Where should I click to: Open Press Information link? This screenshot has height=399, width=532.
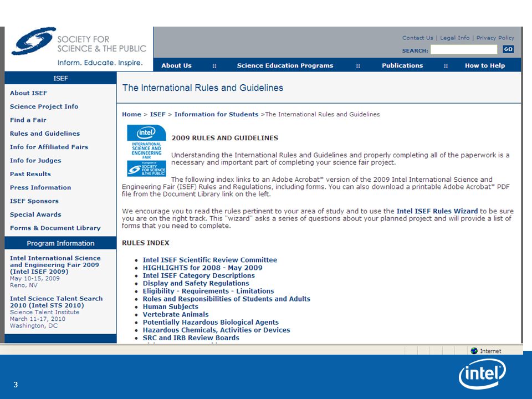40,188
